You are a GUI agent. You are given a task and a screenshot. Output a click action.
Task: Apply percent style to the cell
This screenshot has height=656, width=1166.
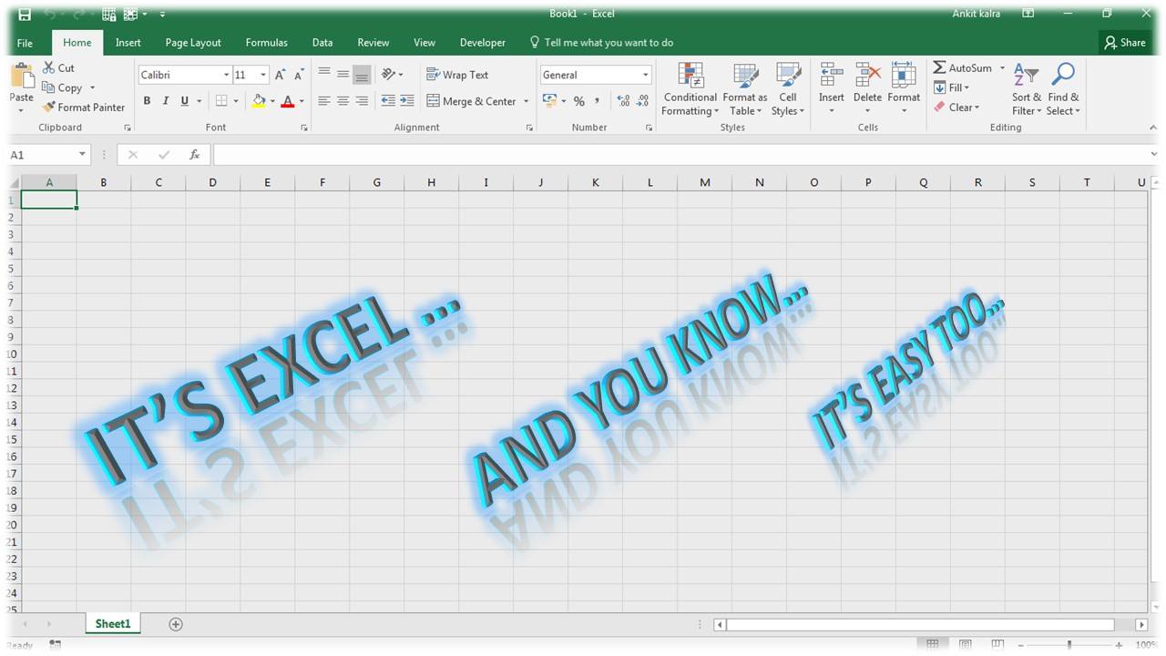coord(578,101)
